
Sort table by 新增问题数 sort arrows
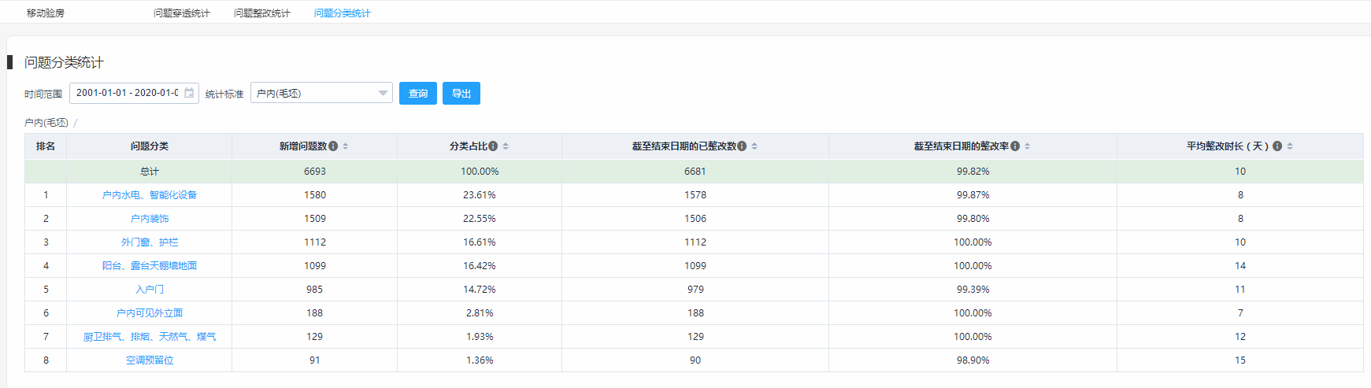346,146
